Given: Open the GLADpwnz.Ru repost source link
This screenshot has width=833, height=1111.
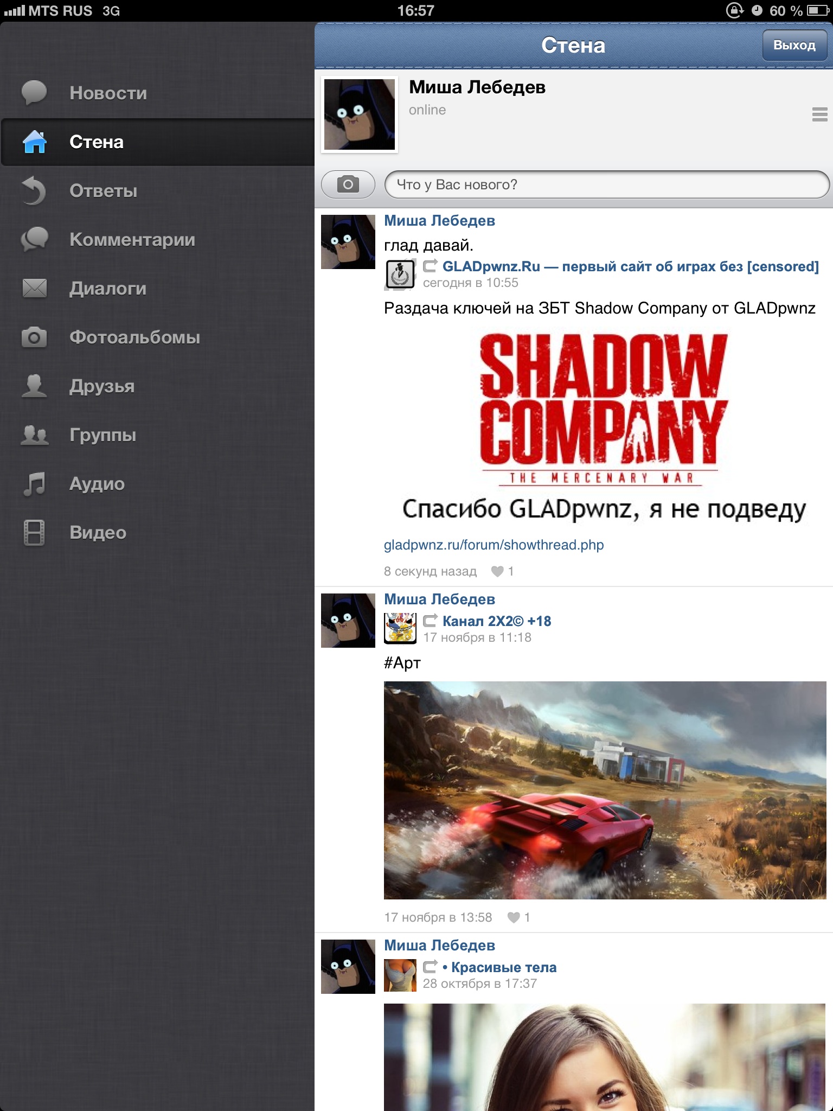Looking at the screenshot, I should point(630,266).
